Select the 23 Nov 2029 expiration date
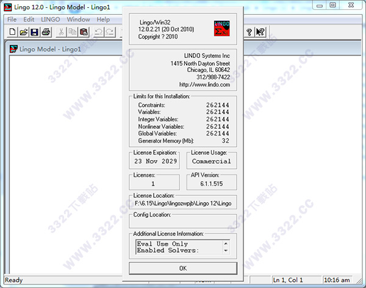366x288 pixels. pyautogui.click(x=156, y=161)
